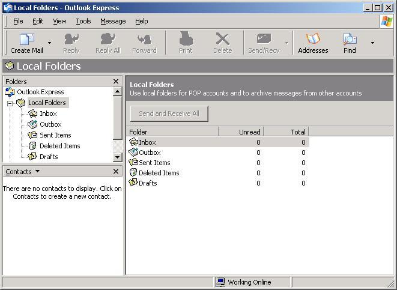Click the Drafts icon in the folder tree
Image resolution: width=397 pixels, height=290 pixels.
tap(32, 157)
